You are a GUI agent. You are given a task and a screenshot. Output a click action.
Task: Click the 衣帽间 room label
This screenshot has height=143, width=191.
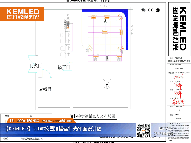45,89
